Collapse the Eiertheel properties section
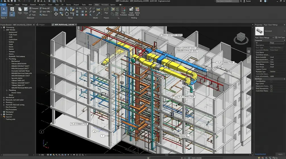Viewport: 286px width, 159px height. (285, 79)
